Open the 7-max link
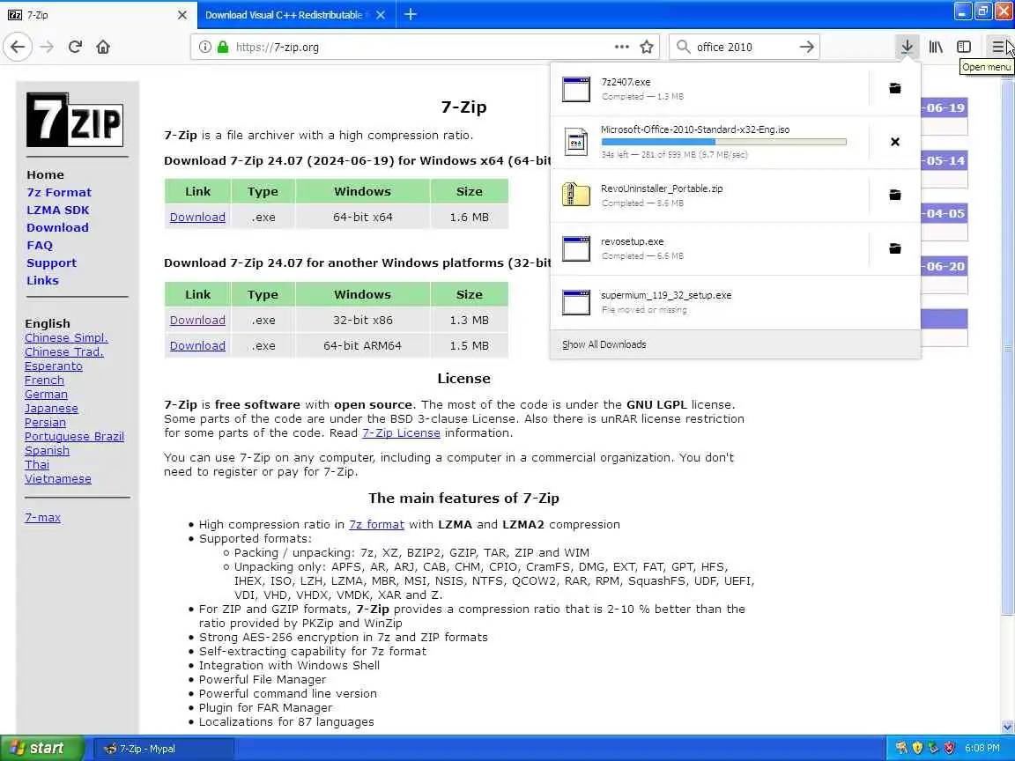 point(42,518)
